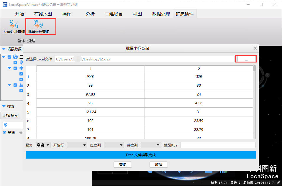Click the cell containing 121.24
Viewport: 282px width, 186px height.
(91, 112)
